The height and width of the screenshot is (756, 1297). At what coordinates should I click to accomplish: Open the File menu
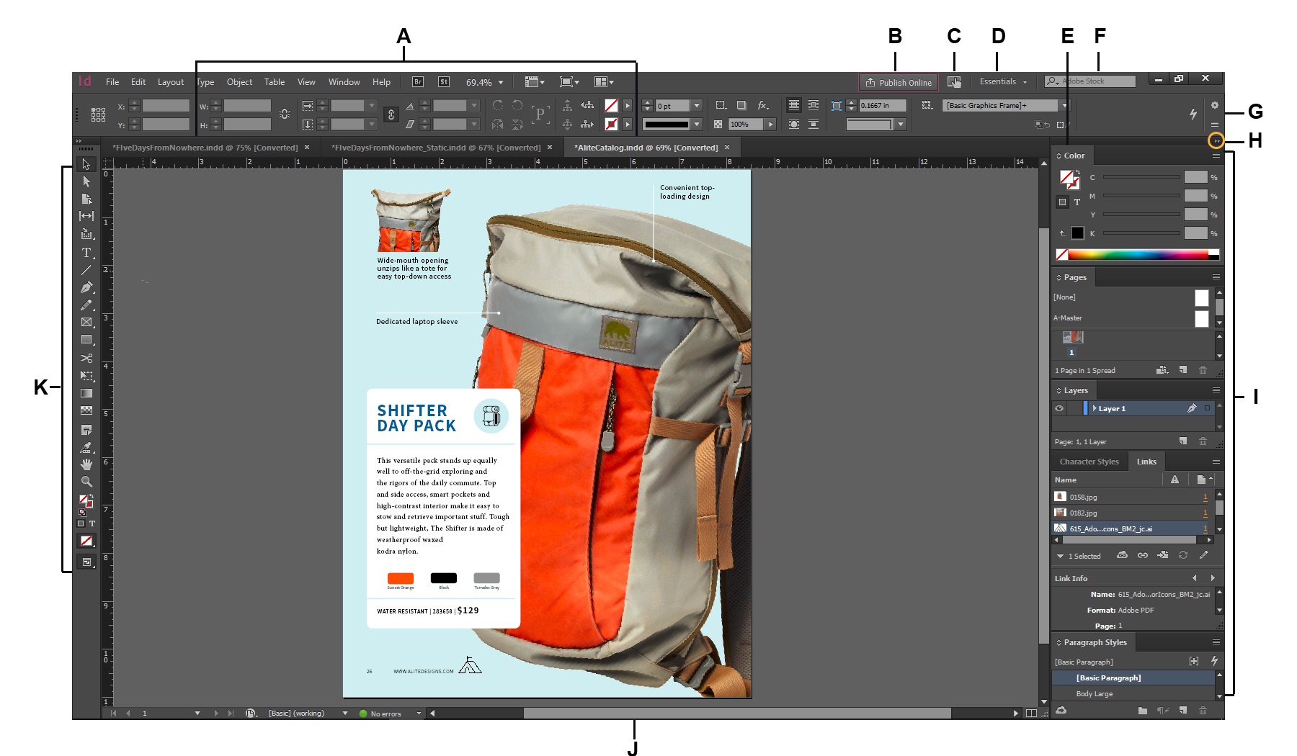click(x=112, y=82)
